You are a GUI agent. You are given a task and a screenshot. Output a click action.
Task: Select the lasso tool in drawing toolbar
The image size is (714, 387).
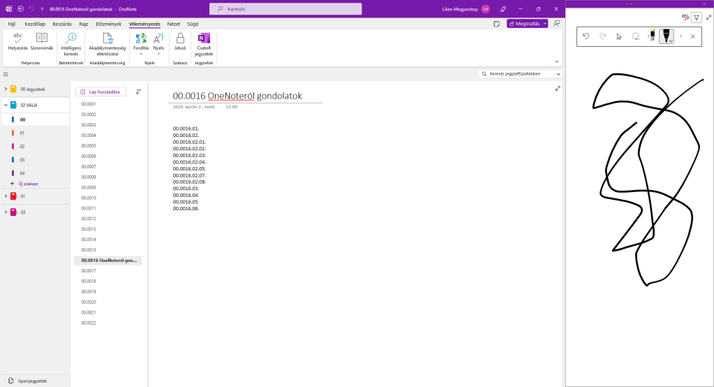click(x=636, y=36)
